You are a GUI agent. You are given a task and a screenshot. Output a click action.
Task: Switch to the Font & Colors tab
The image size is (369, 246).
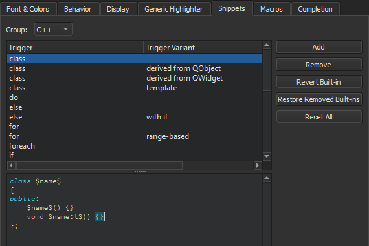point(28,9)
